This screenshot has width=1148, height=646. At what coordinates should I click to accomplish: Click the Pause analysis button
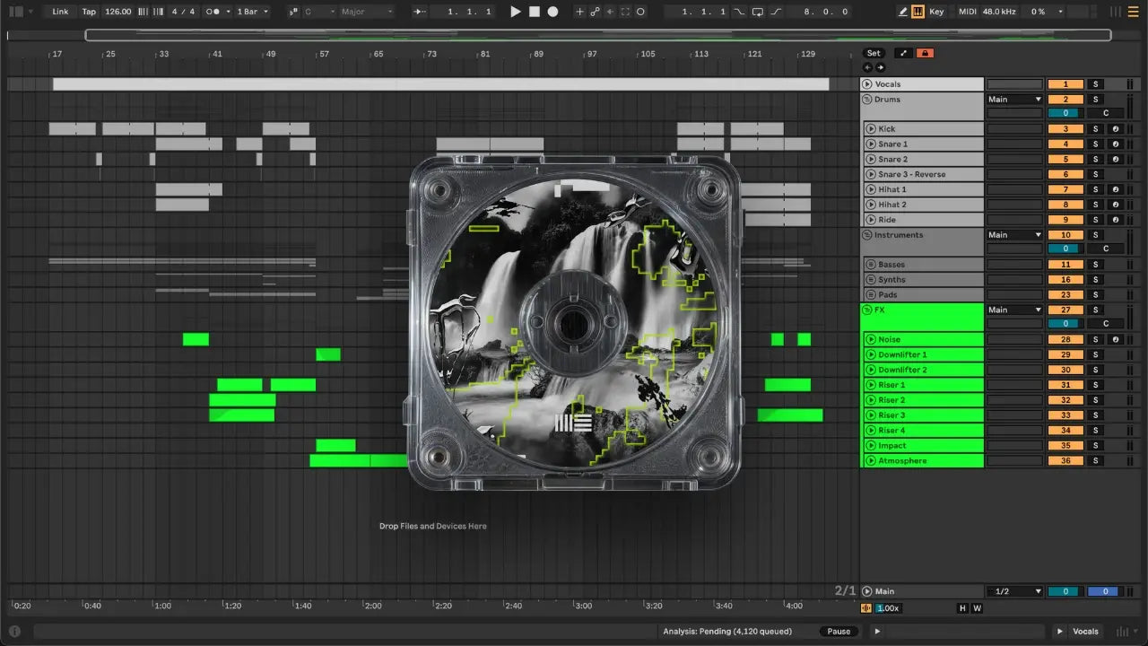tap(839, 632)
